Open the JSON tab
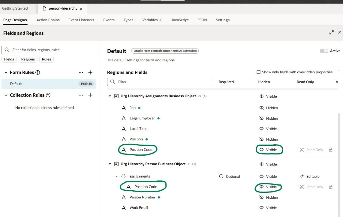343x217 pixels. click(x=202, y=20)
